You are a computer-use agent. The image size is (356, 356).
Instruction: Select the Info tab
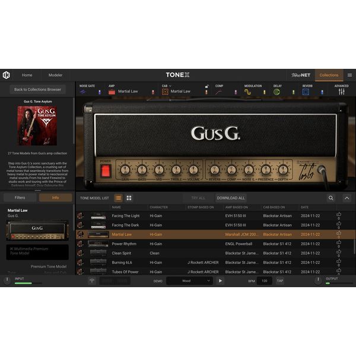tap(55, 198)
